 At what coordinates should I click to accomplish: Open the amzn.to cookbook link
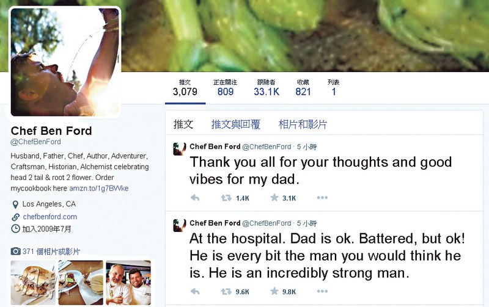(x=99, y=189)
